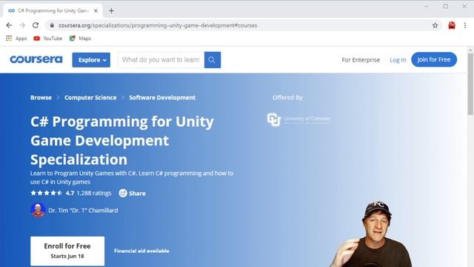Click the lock icon in address bar
474x267 pixels.
pyautogui.click(x=52, y=25)
